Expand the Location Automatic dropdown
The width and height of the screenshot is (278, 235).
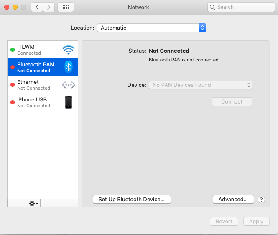coord(151,28)
